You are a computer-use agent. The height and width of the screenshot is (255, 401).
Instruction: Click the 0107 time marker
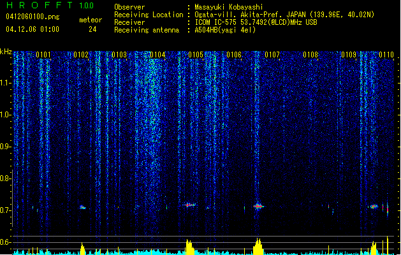pos(272,55)
